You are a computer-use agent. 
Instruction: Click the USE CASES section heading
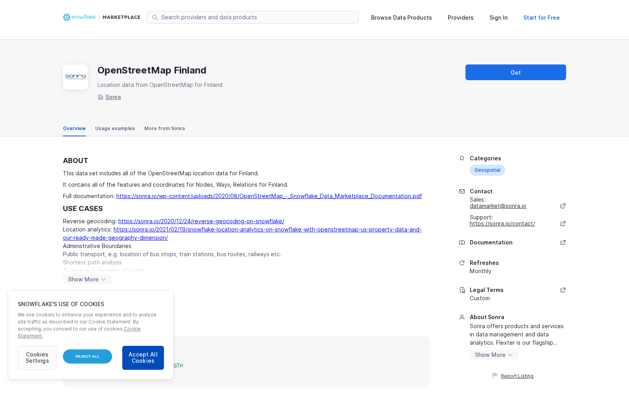tap(83, 209)
